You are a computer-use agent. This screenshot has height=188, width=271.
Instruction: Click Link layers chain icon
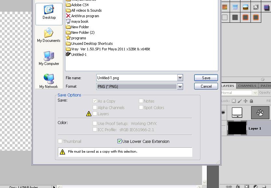tap(229, 186)
